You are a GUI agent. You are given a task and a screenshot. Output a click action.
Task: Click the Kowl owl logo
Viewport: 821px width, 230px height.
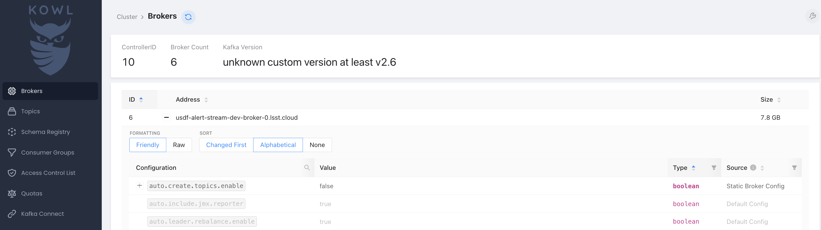click(50, 41)
